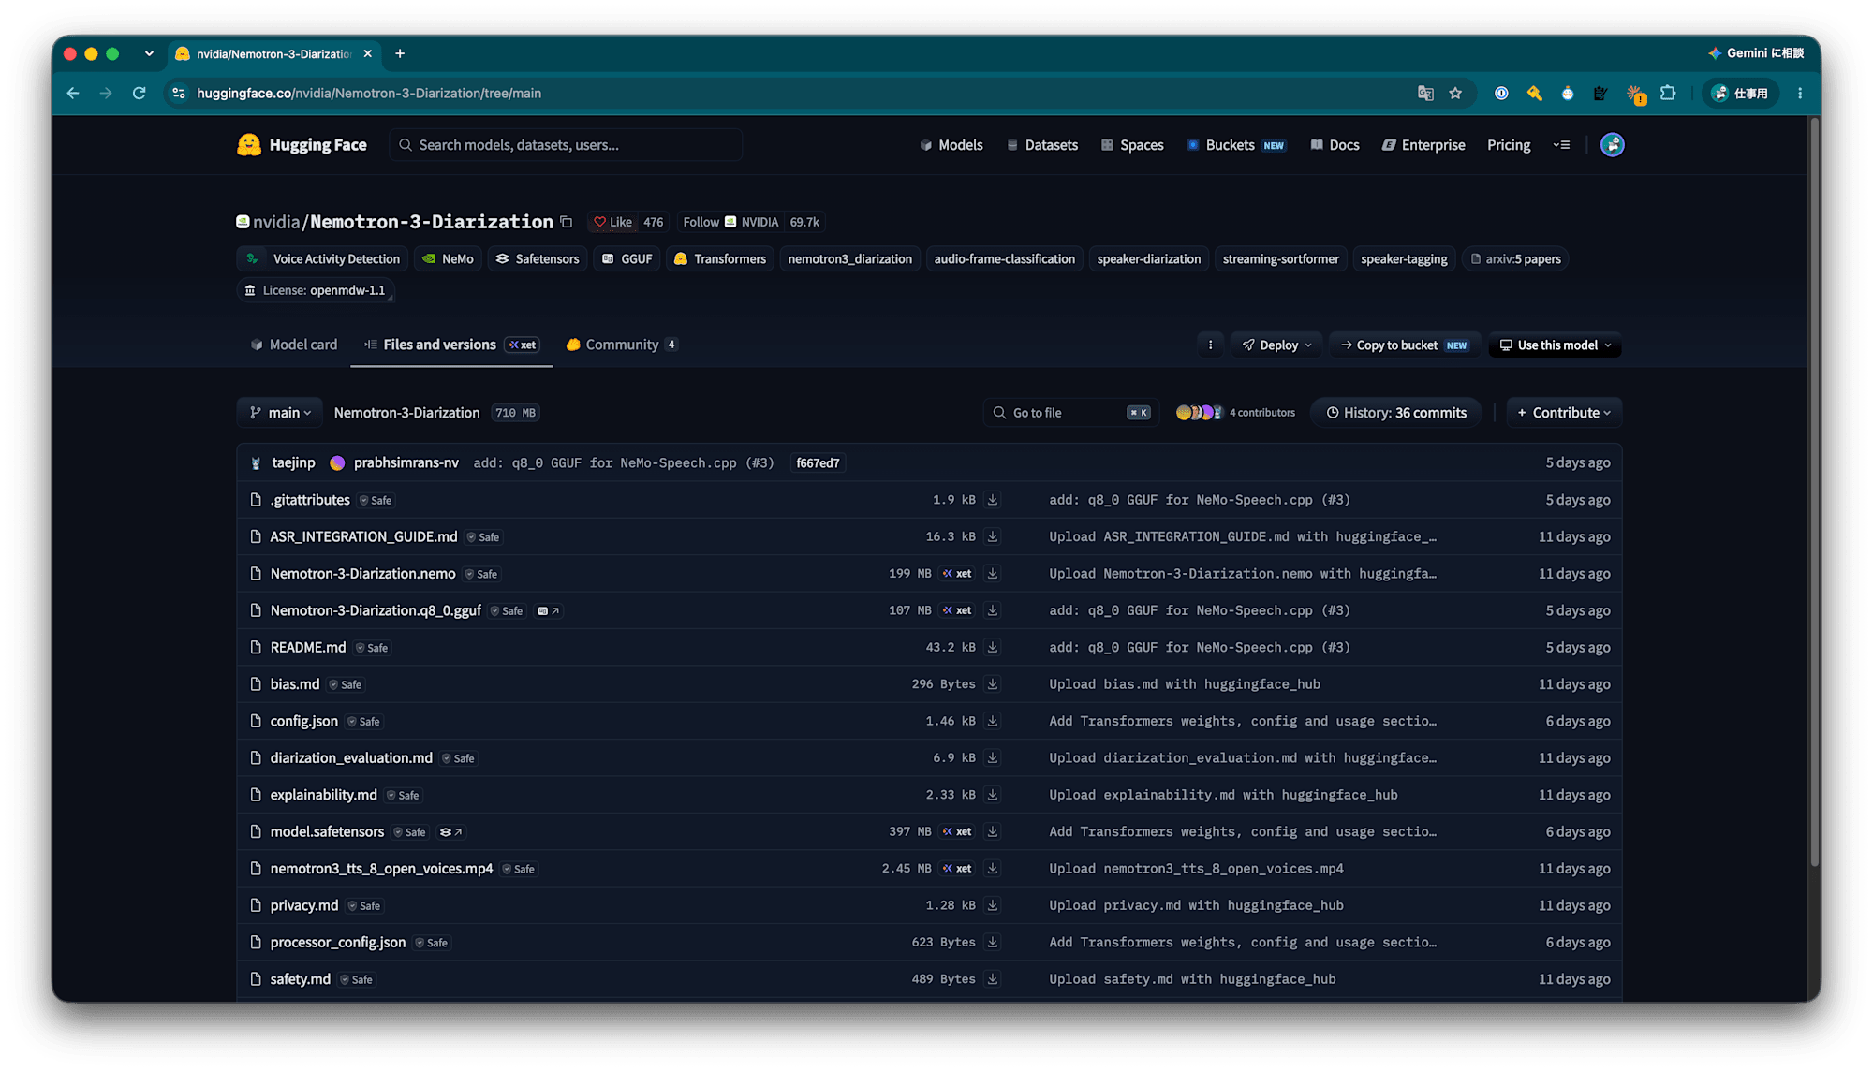This screenshot has width=1873, height=1071.
Task: Open the f667ed7 commit link
Action: [818, 463]
